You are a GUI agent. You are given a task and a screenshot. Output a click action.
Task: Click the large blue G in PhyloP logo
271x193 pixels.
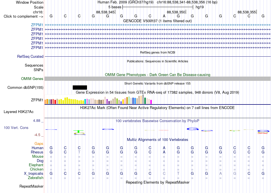pos(192,129)
